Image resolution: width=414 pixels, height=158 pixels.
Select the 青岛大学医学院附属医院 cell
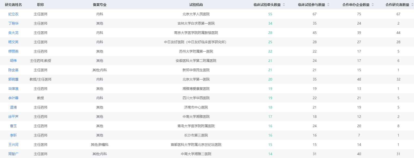click(196, 126)
